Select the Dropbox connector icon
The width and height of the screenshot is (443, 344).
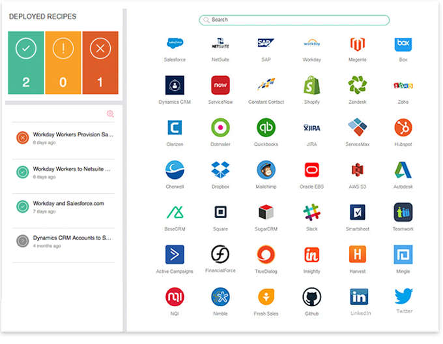coord(220,170)
